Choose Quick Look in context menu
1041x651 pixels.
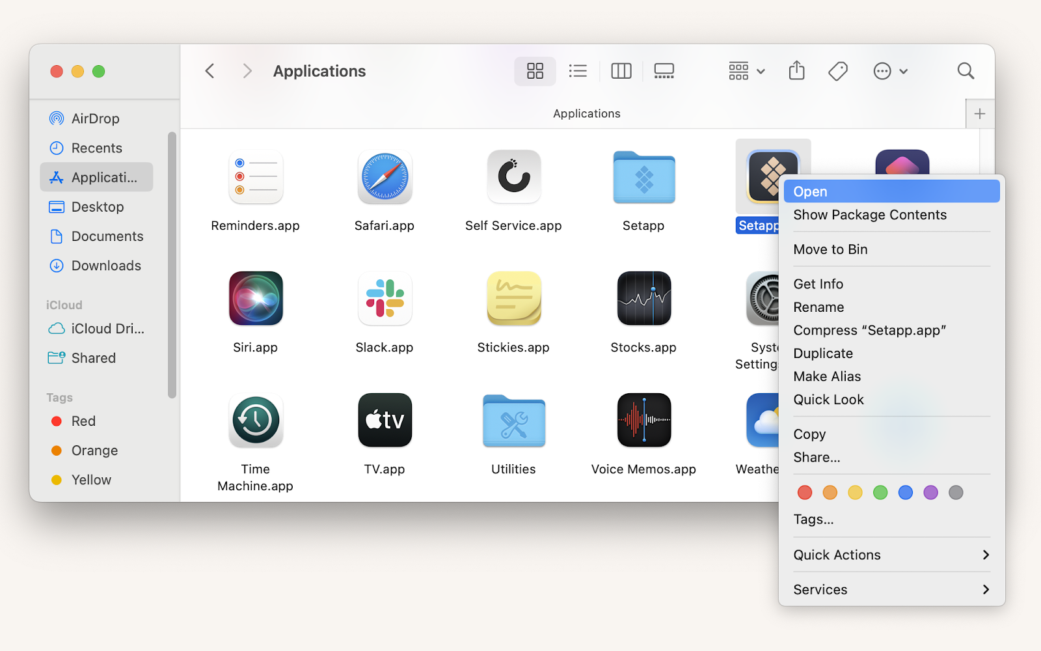click(891, 400)
